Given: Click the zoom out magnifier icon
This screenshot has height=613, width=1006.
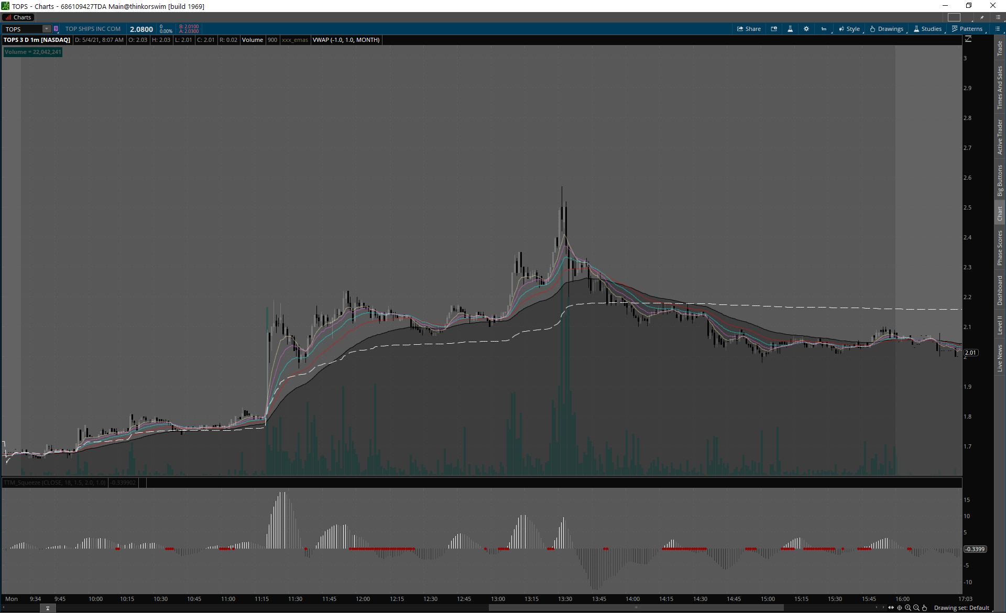Looking at the screenshot, I should [x=916, y=608].
